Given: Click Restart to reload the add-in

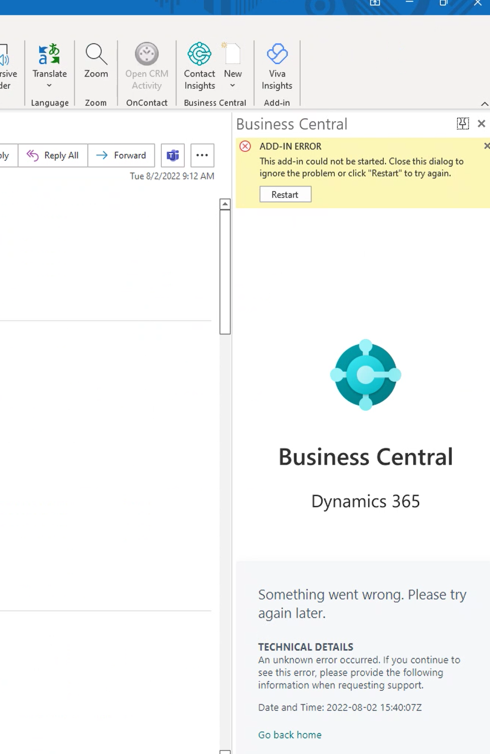Looking at the screenshot, I should click(285, 195).
